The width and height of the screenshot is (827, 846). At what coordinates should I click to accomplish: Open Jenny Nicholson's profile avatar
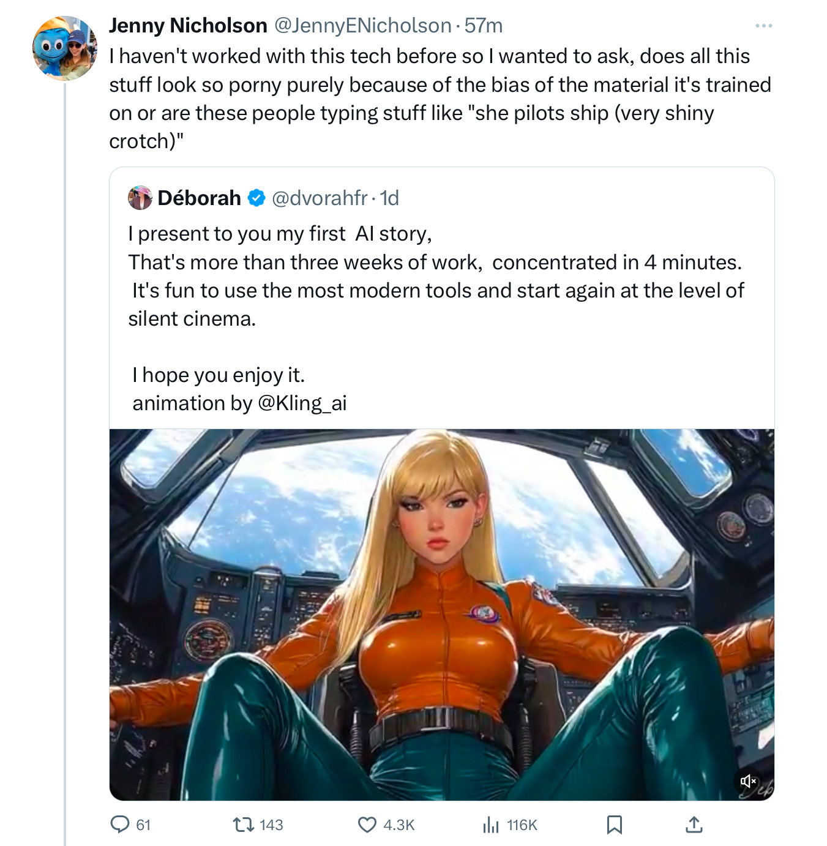(x=64, y=48)
